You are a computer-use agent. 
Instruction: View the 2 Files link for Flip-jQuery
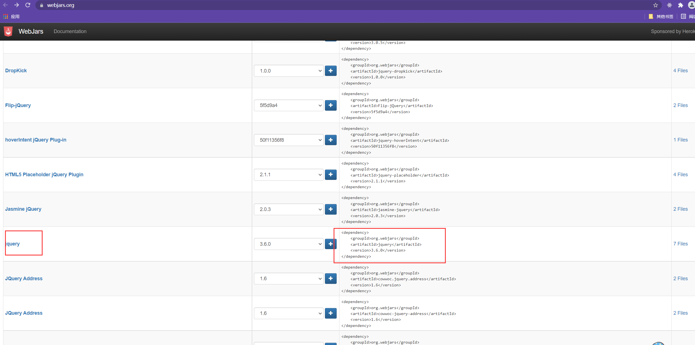point(680,105)
